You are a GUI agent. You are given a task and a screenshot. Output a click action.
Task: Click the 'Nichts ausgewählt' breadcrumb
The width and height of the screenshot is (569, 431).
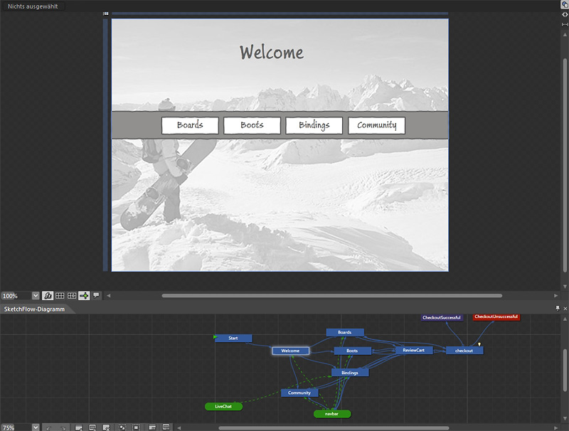pos(32,6)
